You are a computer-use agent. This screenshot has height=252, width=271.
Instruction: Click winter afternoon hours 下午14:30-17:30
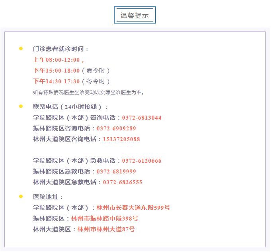pyautogui.click(x=57, y=81)
